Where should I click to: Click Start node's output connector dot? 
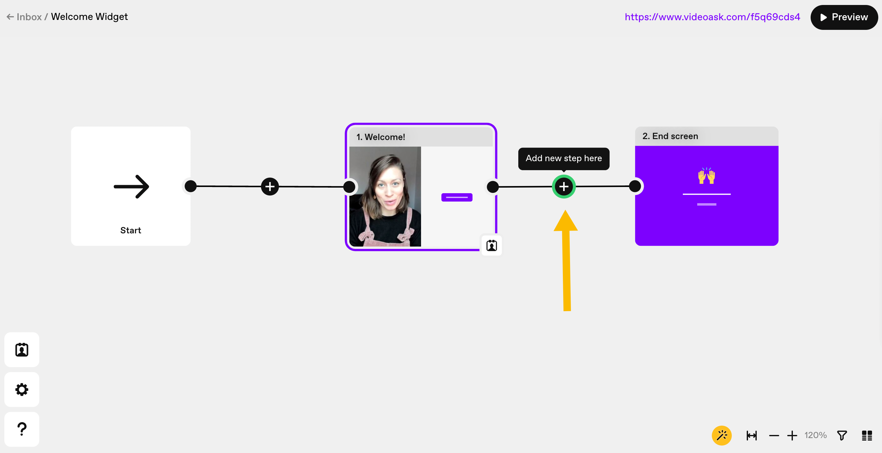pyautogui.click(x=190, y=186)
